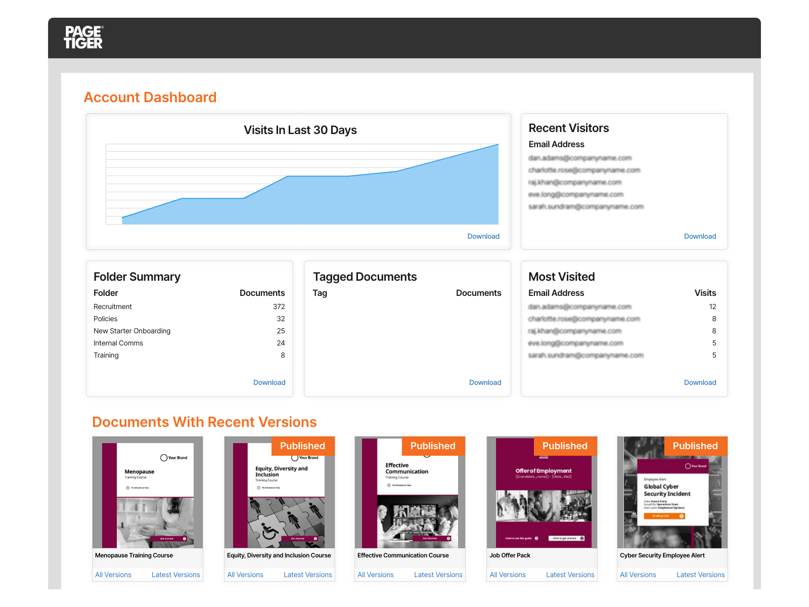Click the Published badge on Cyber Security Alert
The image size is (809, 607).
click(696, 446)
